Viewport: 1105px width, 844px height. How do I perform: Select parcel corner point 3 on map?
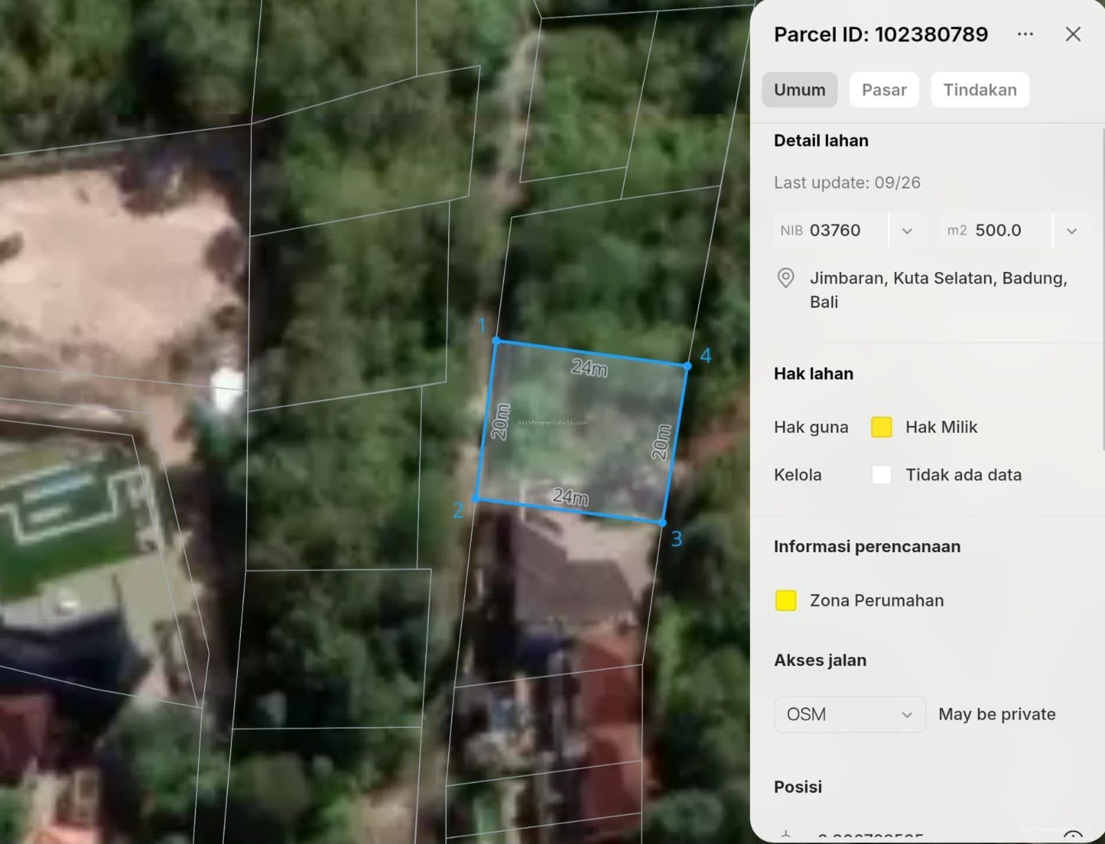(x=662, y=523)
